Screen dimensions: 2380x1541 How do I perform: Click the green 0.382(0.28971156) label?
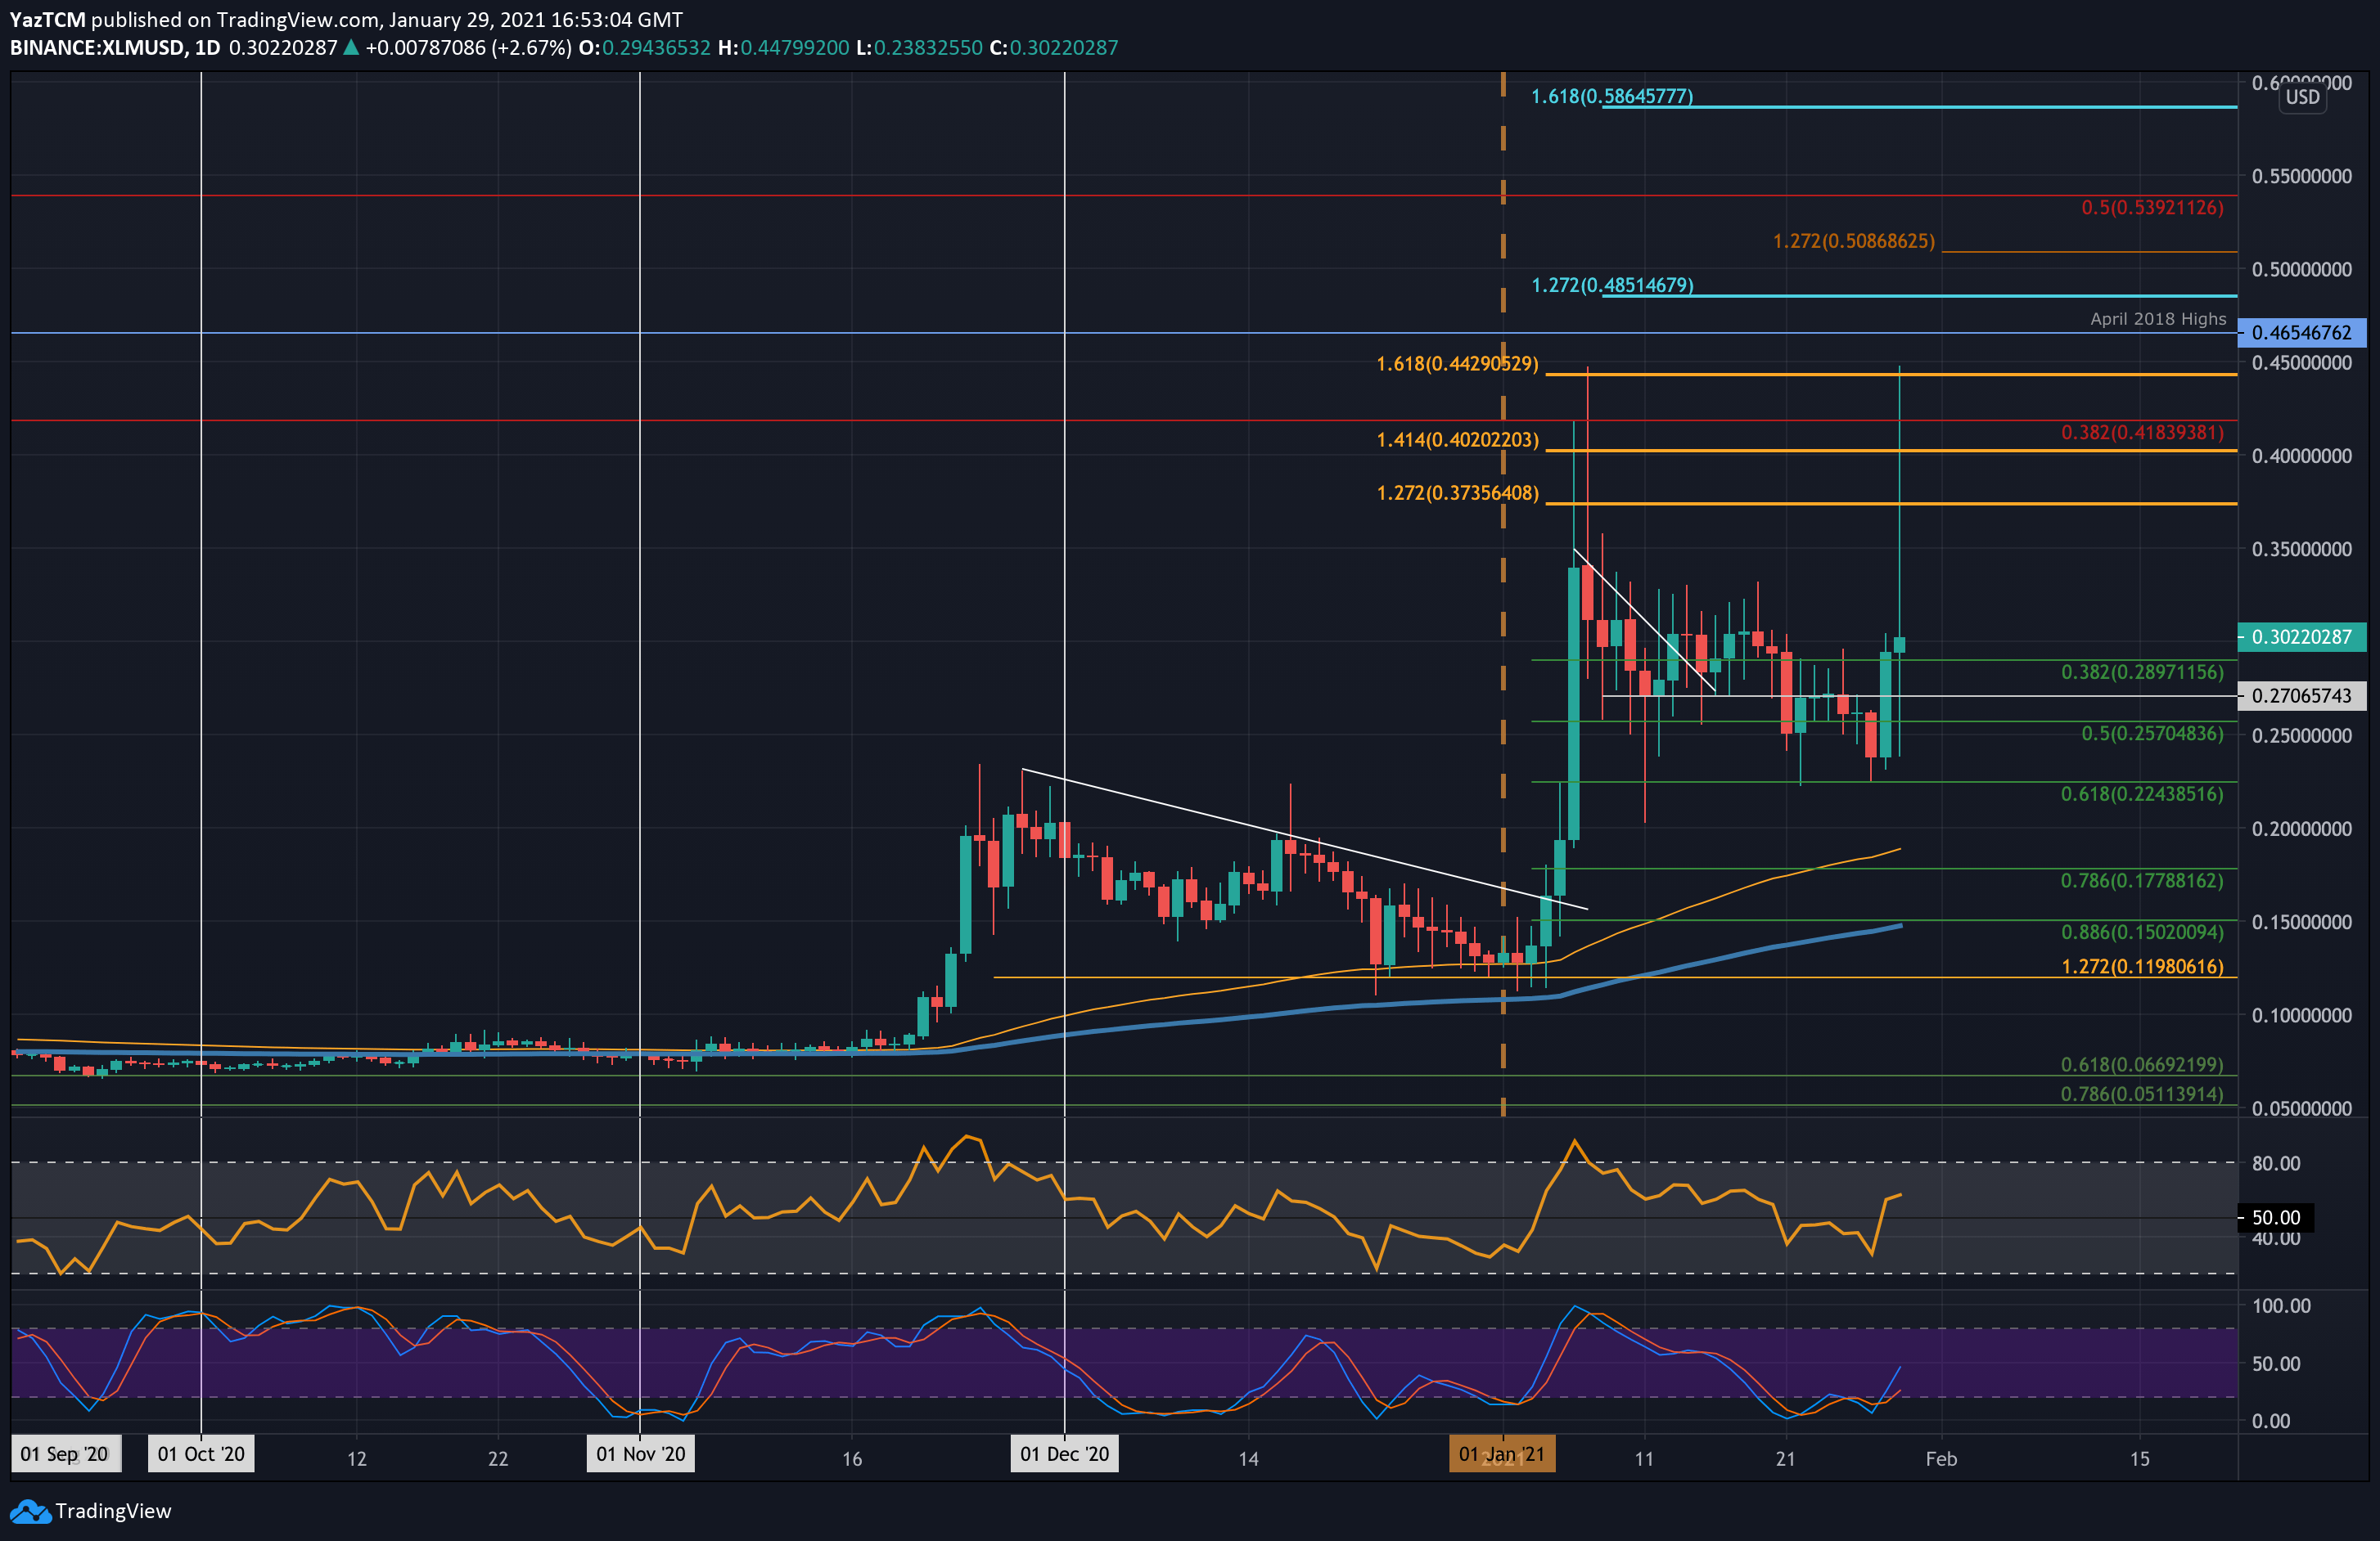click(2142, 672)
